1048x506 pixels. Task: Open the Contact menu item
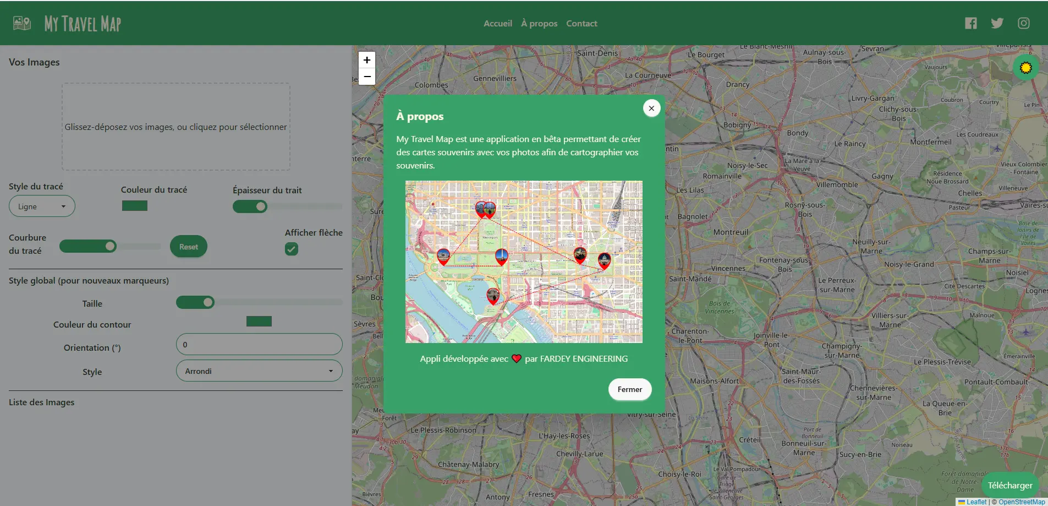pyautogui.click(x=581, y=24)
